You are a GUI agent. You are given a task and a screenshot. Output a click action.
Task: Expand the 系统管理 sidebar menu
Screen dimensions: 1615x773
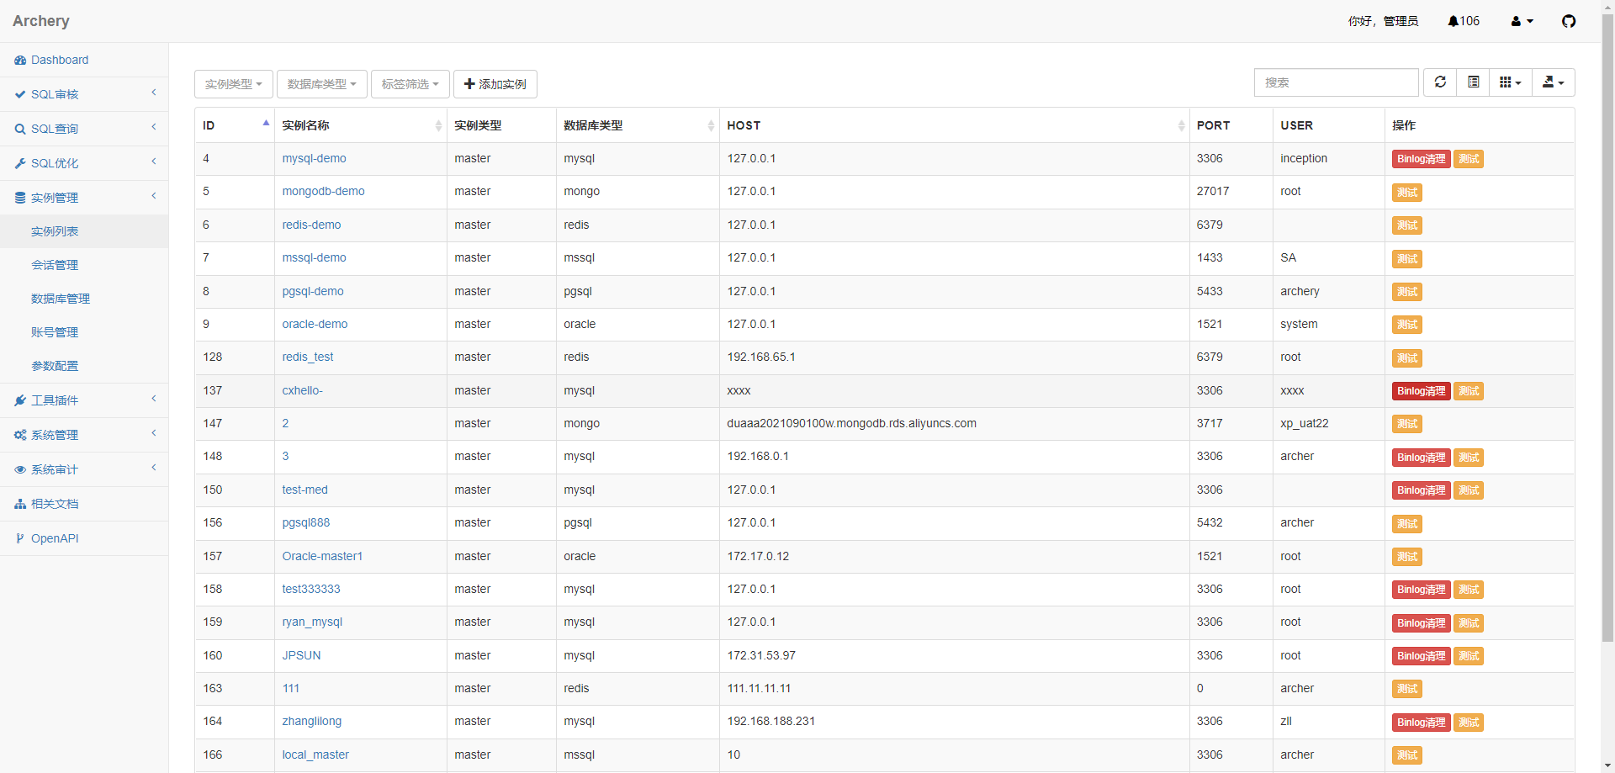(84, 435)
